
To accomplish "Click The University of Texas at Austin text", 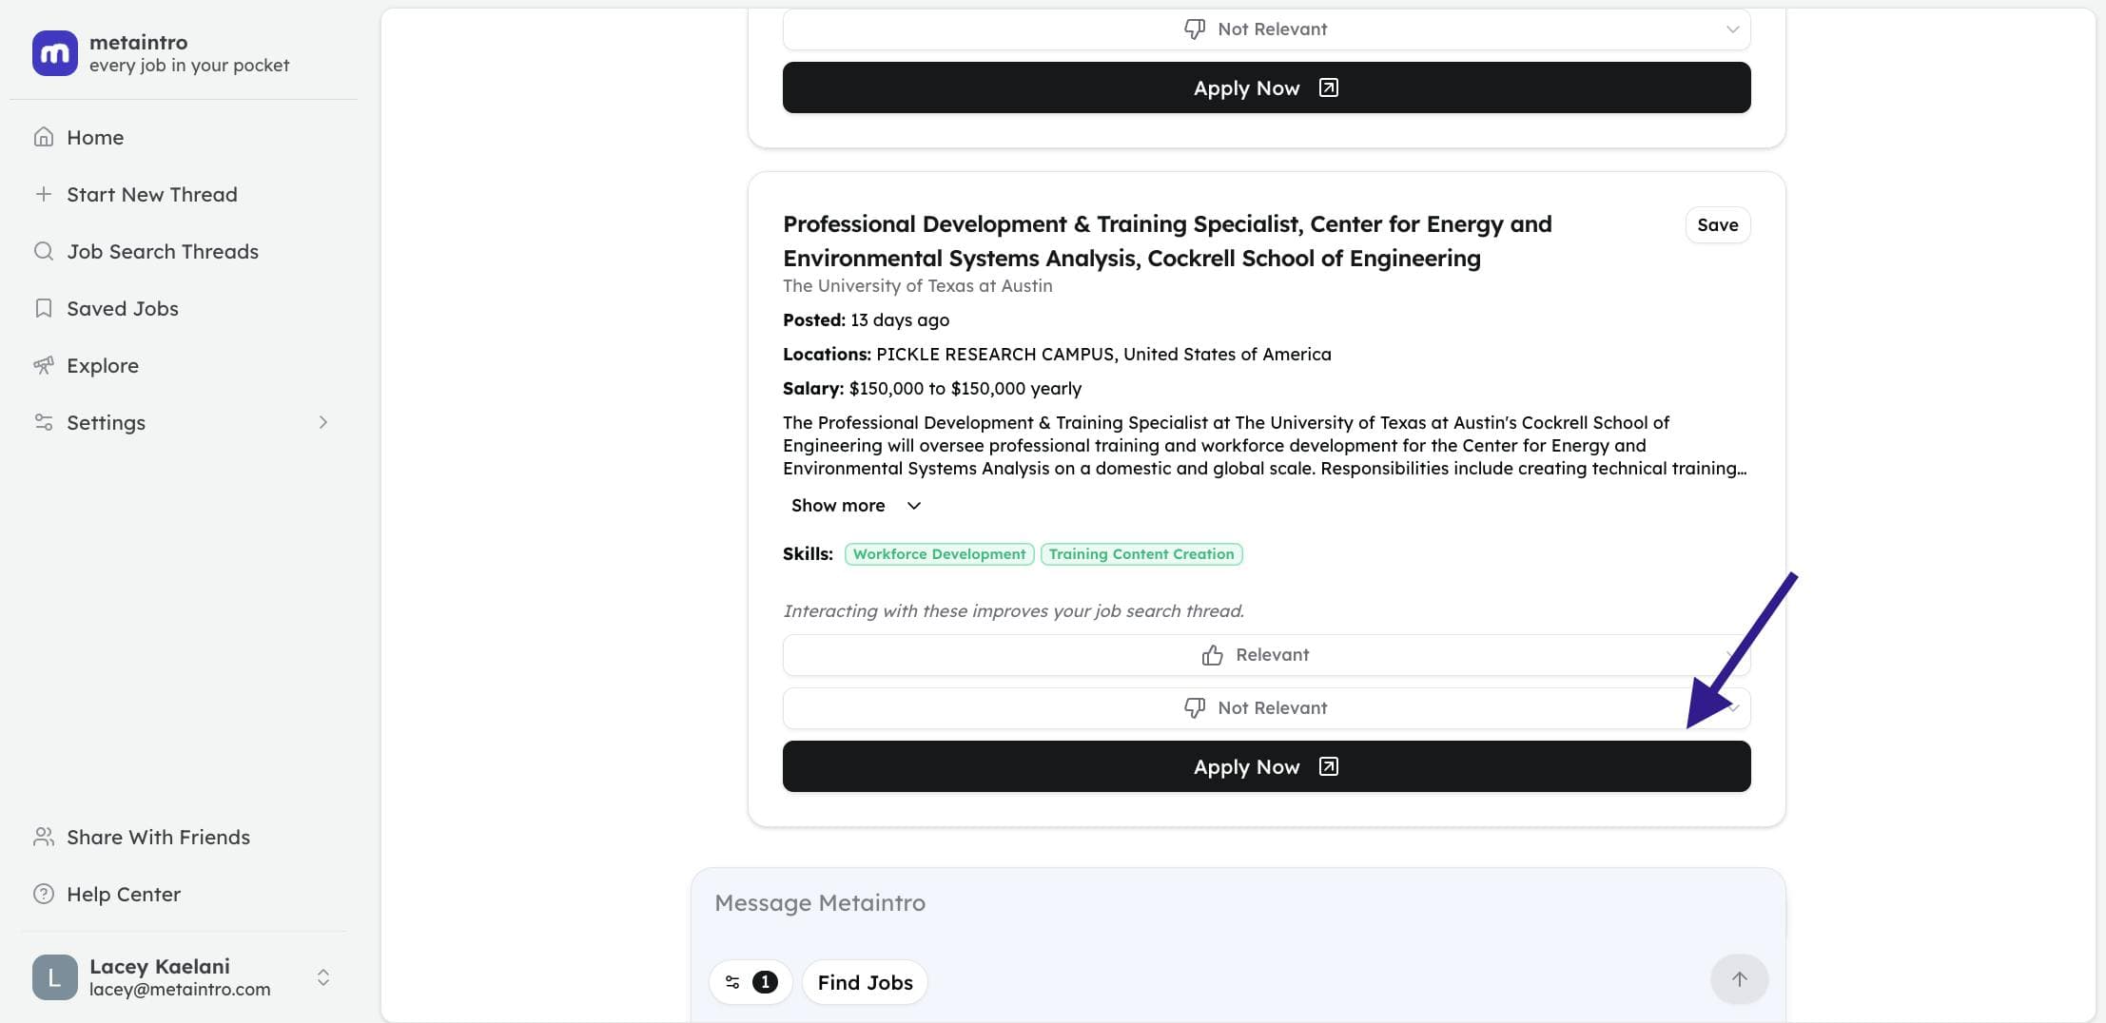I will click(918, 286).
